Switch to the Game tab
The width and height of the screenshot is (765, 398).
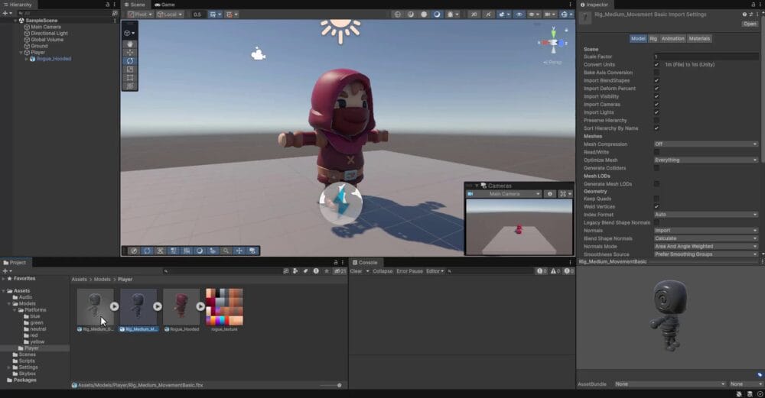(x=164, y=5)
